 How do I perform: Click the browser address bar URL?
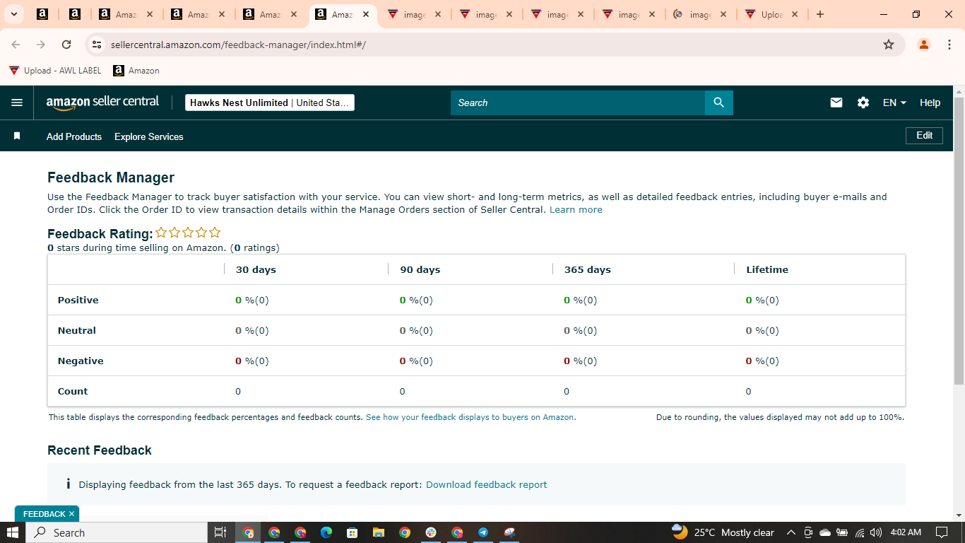(238, 45)
